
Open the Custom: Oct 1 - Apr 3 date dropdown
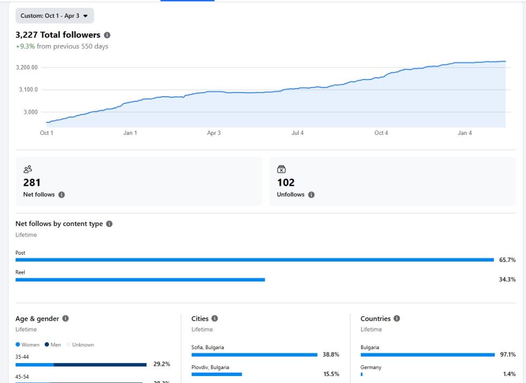click(54, 16)
